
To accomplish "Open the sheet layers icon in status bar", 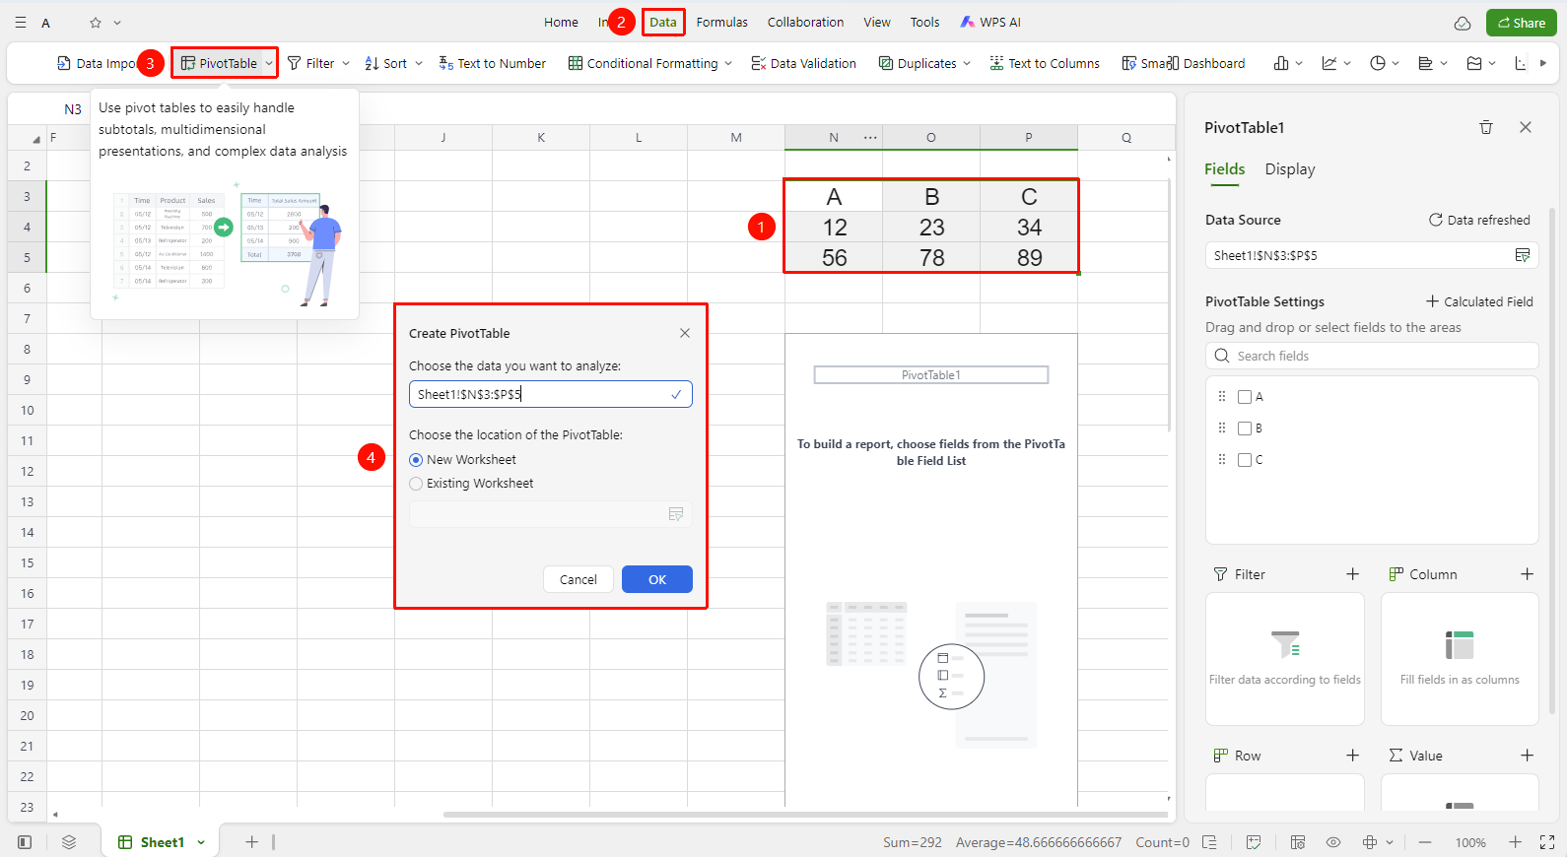I will coord(69,842).
